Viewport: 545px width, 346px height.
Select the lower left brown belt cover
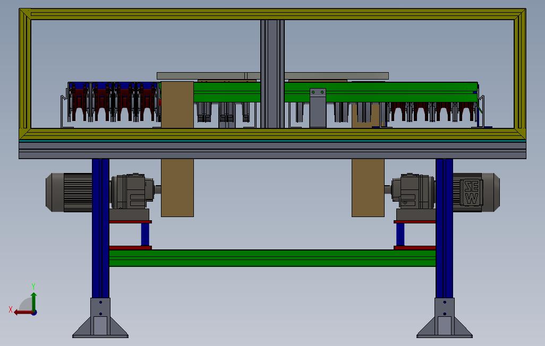tap(177, 188)
